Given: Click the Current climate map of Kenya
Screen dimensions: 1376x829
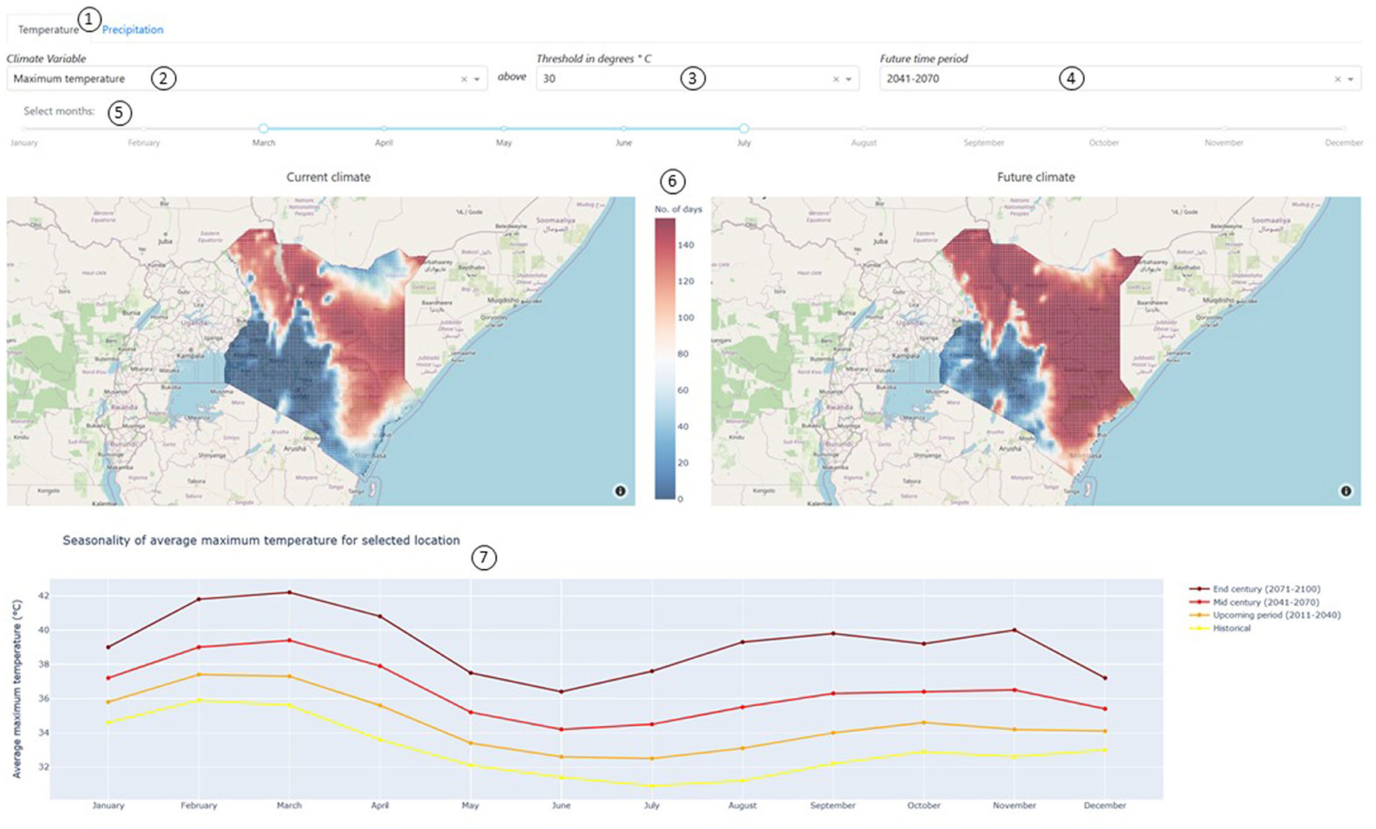Looking at the screenshot, I should tap(321, 351).
